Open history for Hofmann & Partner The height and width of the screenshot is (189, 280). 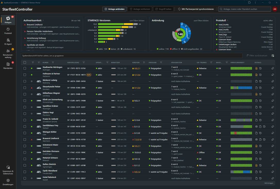(260, 75)
